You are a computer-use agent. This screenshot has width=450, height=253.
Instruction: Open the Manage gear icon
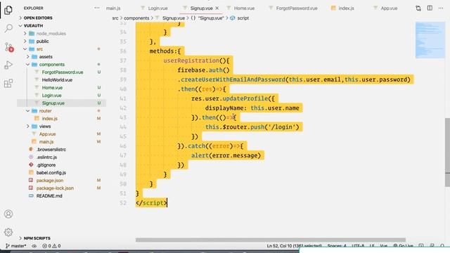pos(8,232)
